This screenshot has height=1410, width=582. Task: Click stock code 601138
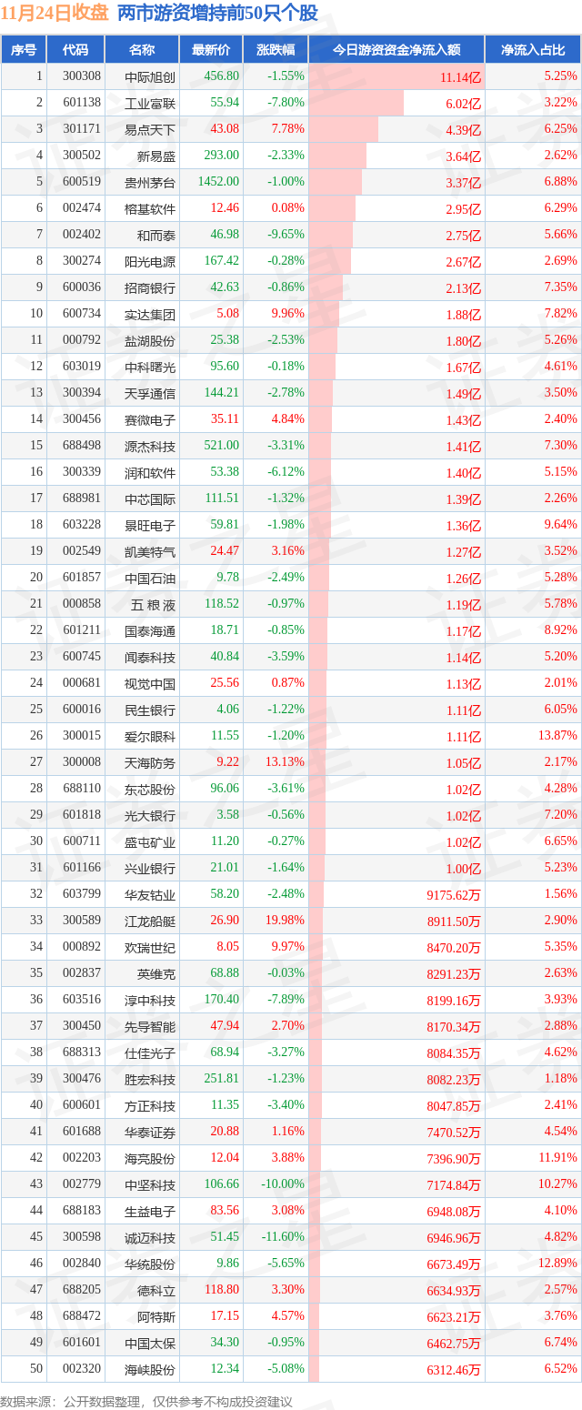[x=82, y=103]
